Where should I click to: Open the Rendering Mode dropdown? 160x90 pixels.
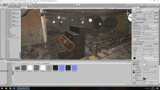point(150,61)
